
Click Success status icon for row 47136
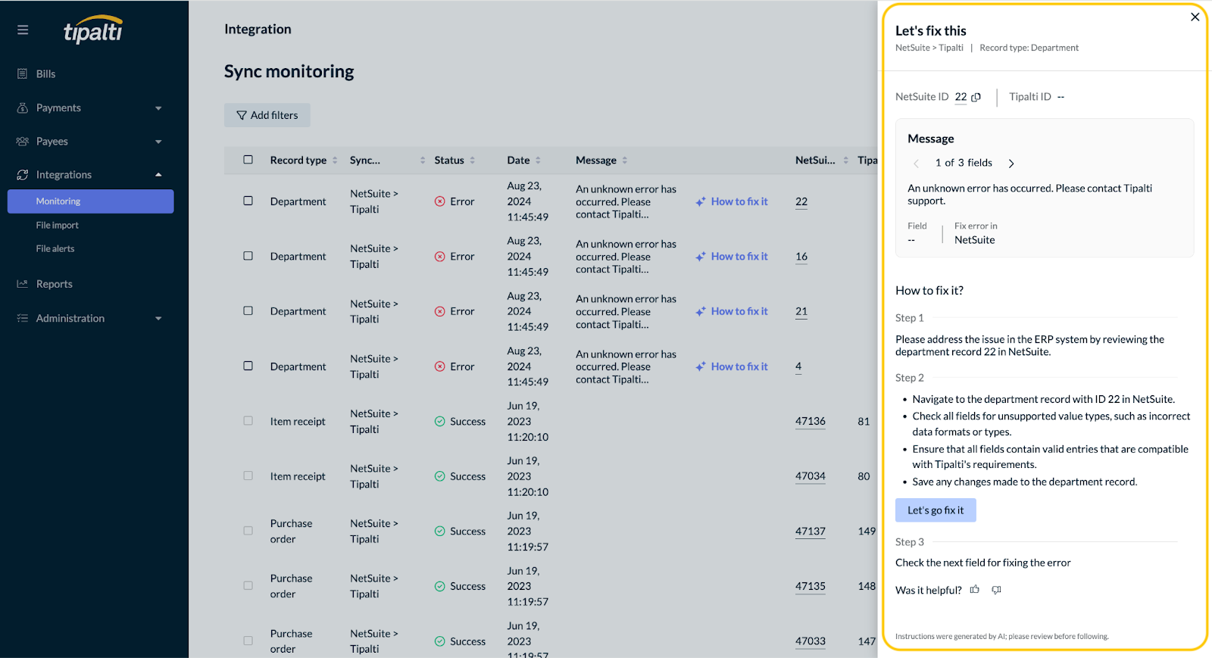tap(439, 421)
